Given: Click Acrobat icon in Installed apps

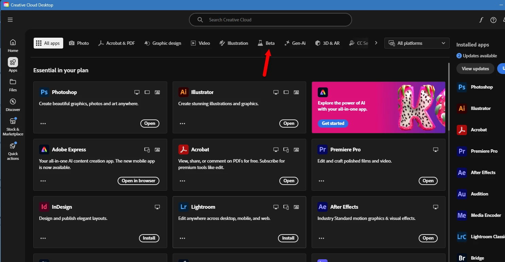Looking at the screenshot, I should (462, 130).
